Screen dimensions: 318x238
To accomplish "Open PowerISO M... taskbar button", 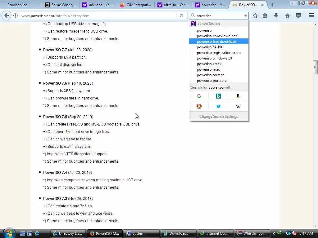I will [x=105, y=233].
